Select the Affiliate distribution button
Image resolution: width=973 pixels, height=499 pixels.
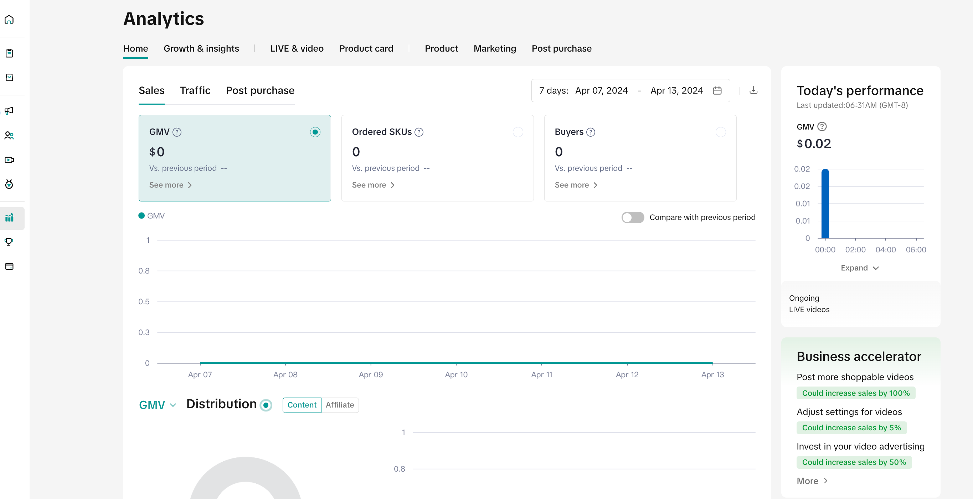click(340, 405)
